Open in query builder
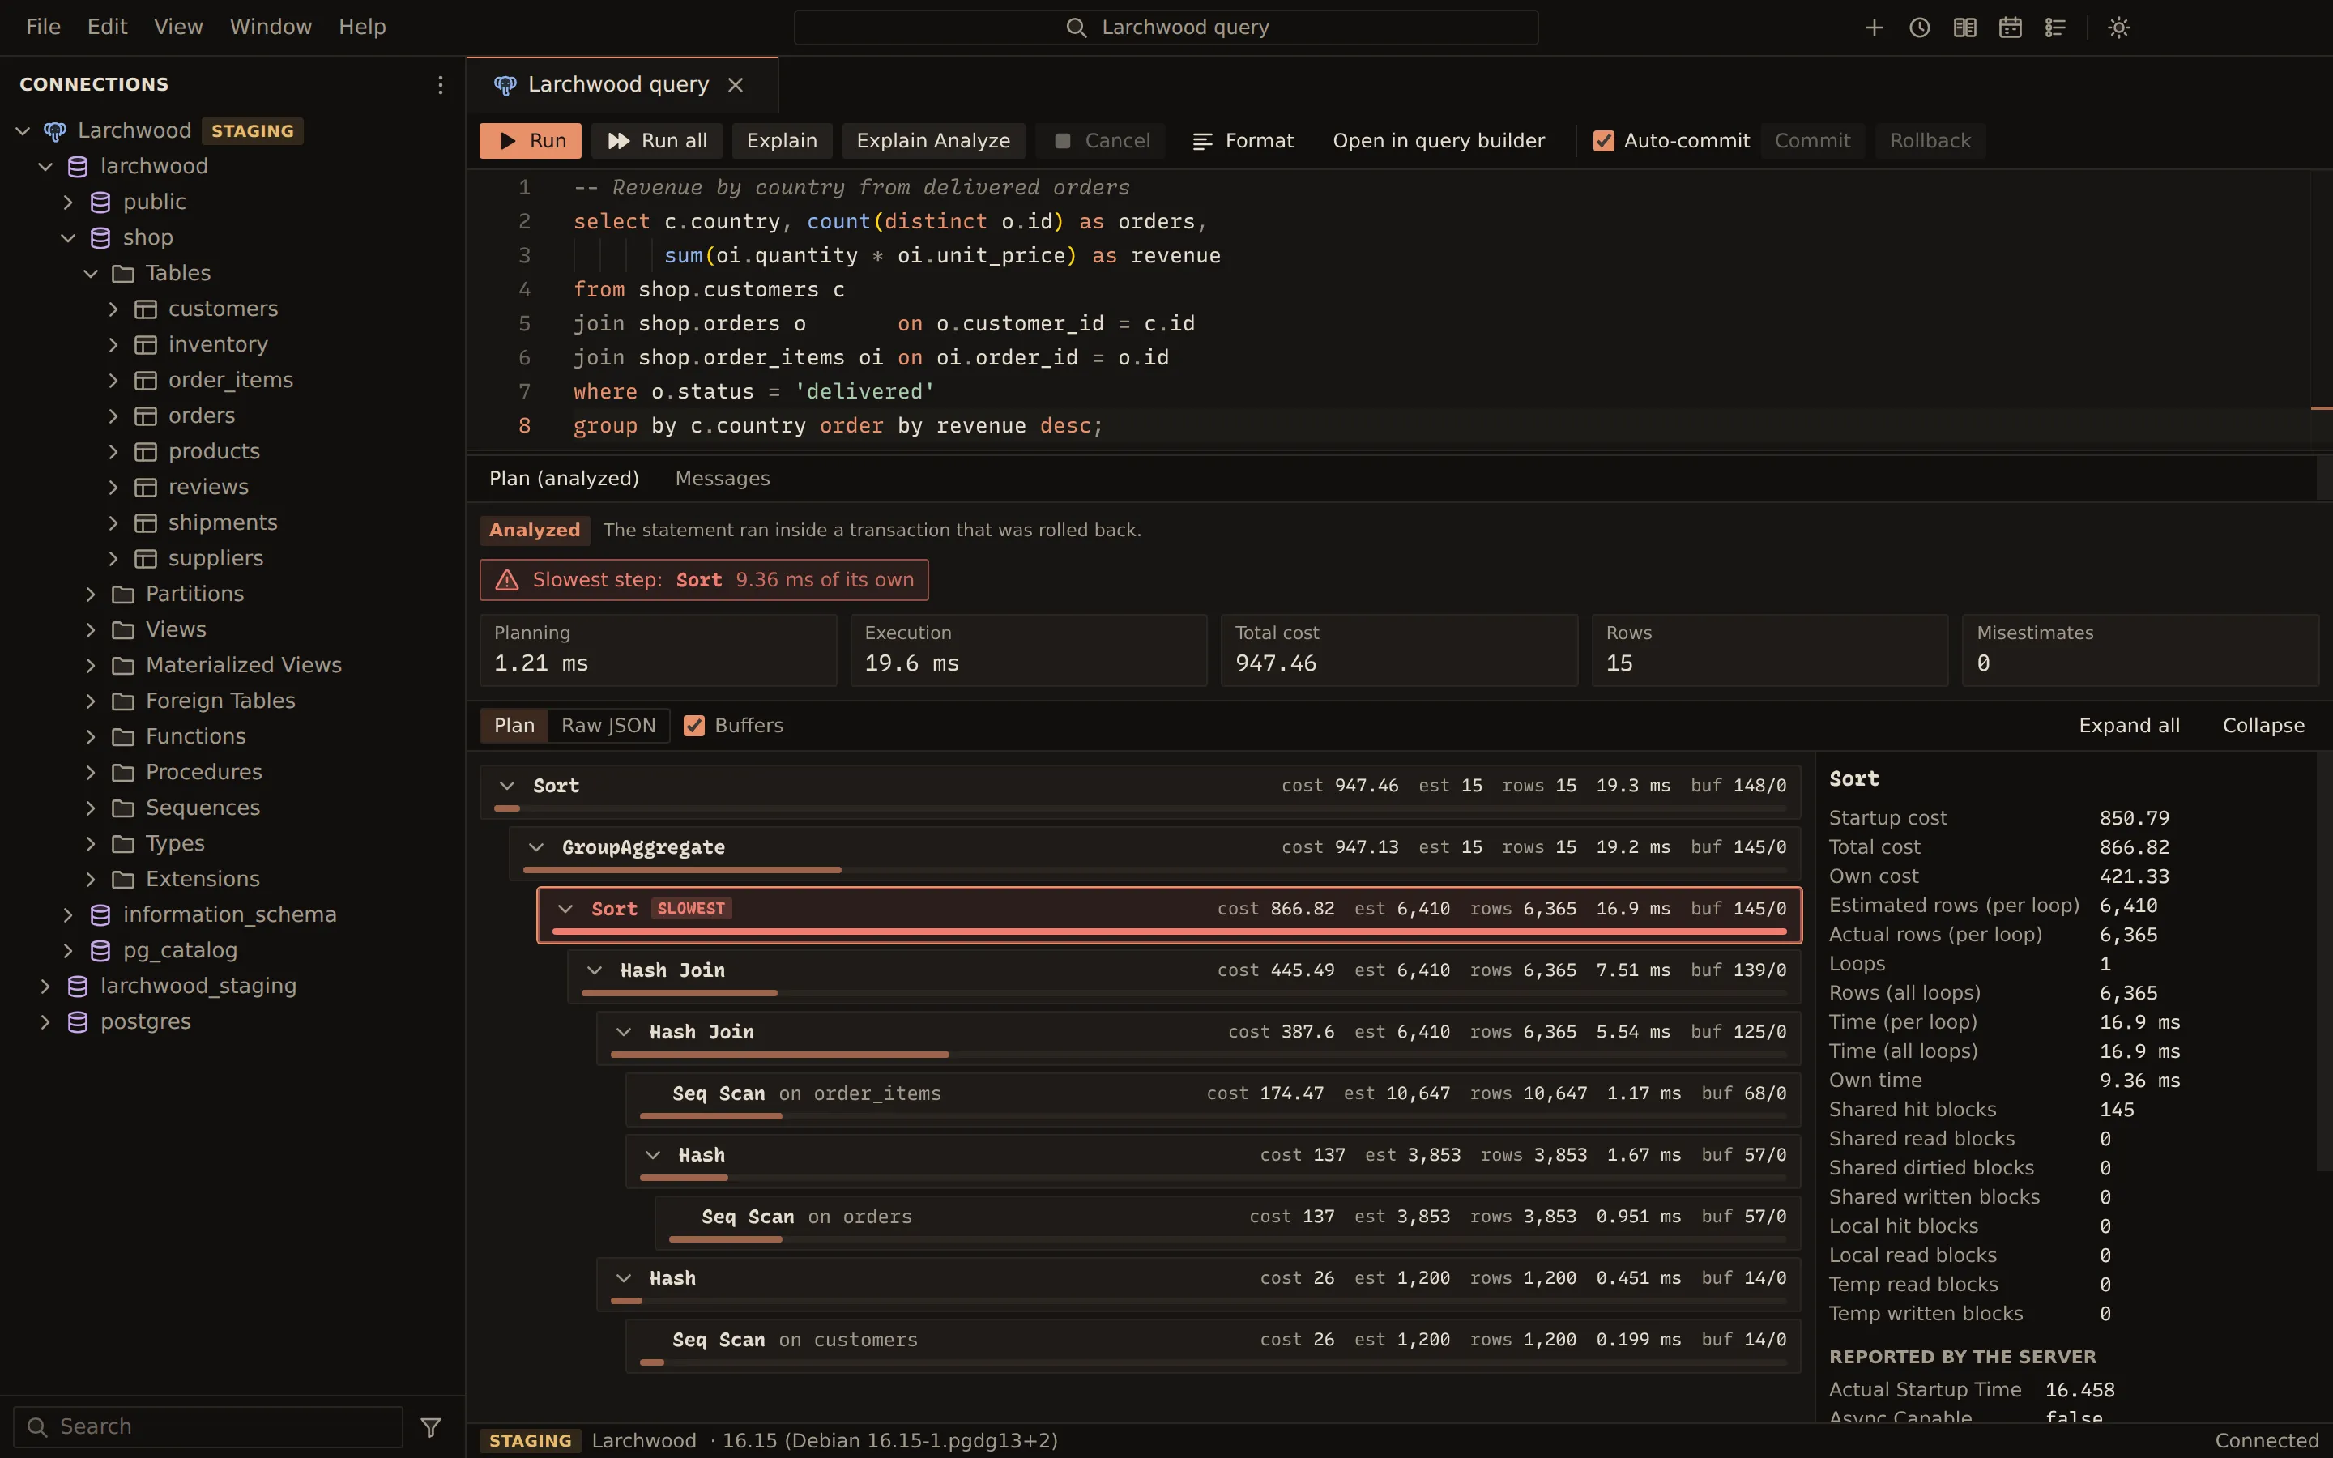 coord(1439,141)
